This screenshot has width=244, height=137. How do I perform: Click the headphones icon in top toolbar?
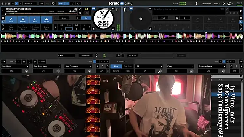pos(78,3)
